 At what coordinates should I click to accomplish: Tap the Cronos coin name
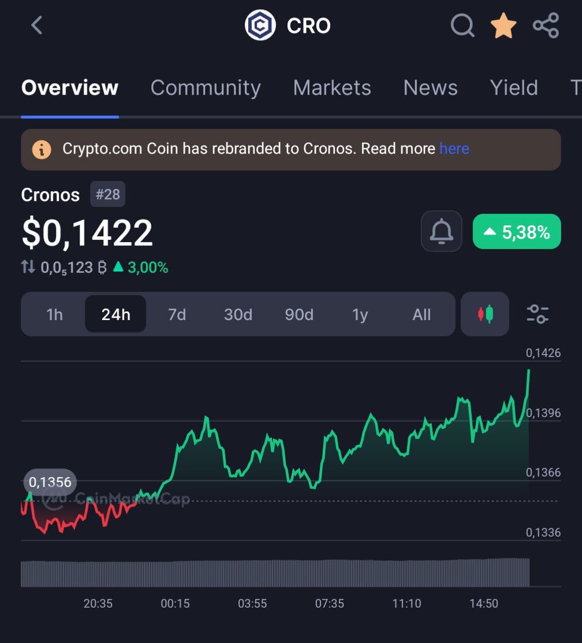[x=50, y=195]
